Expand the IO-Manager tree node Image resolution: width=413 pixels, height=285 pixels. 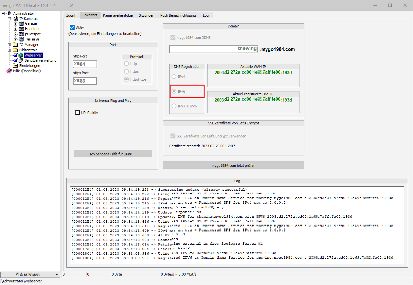click(x=9, y=45)
